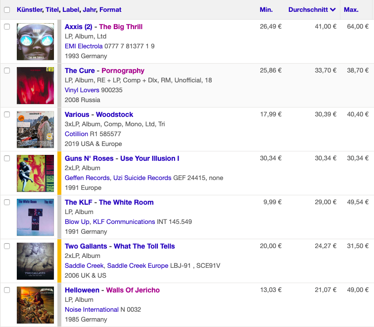The height and width of the screenshot is (327, 374).
Task: Open artist link Helloween
Action: click(82, 290)
